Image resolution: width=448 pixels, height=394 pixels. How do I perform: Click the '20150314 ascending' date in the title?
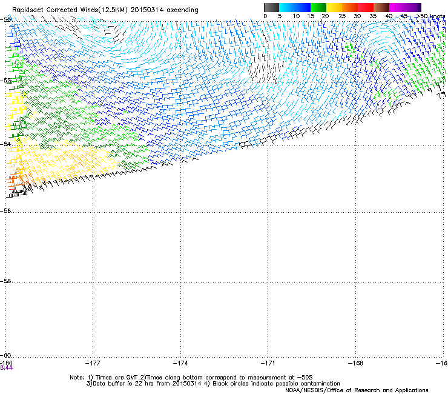coord(164,10)
